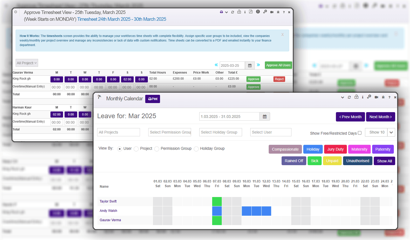The image size is (410, 240).
Task: Report a bug from the calendar toolbar
Action: [383, 97]
